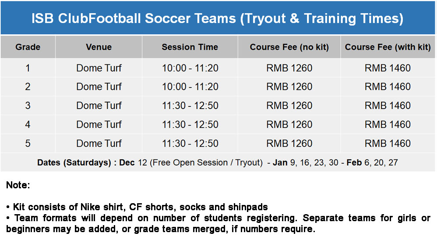Select Grade 2 RMB 1260 no-kit fee
This screenshot has height=240, width=437.
coord(289,87)
